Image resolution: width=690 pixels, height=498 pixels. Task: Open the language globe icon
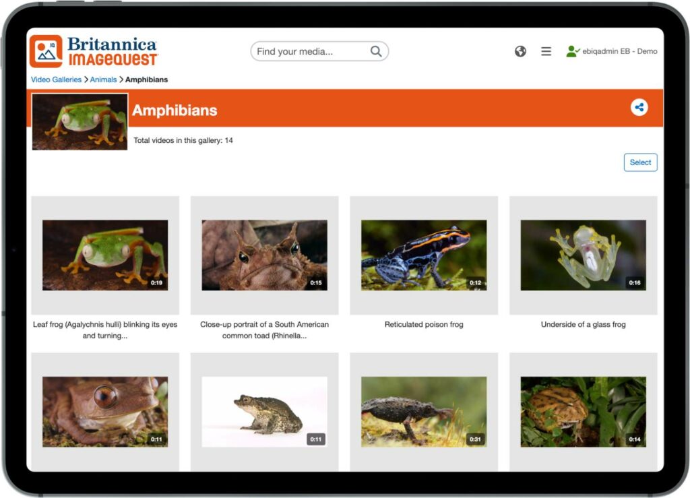(x=520, y=51)
